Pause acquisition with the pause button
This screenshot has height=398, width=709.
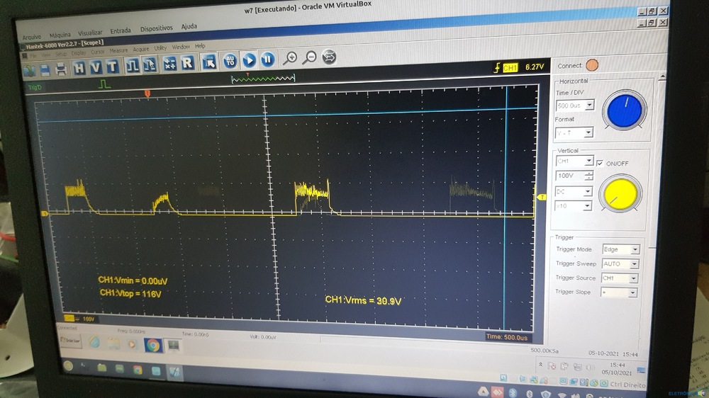pyautogui.click(x=268, y=59)
